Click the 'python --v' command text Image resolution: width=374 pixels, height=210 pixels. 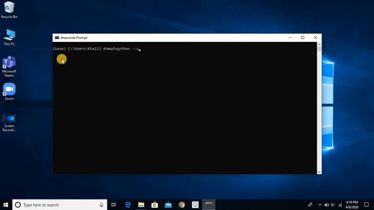[127, 48]
